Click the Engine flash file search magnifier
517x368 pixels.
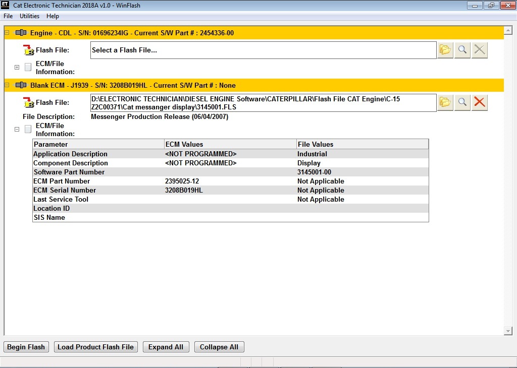click(x=462, y=50)
